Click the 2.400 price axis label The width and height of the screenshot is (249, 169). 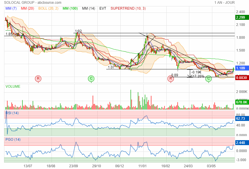241,12
